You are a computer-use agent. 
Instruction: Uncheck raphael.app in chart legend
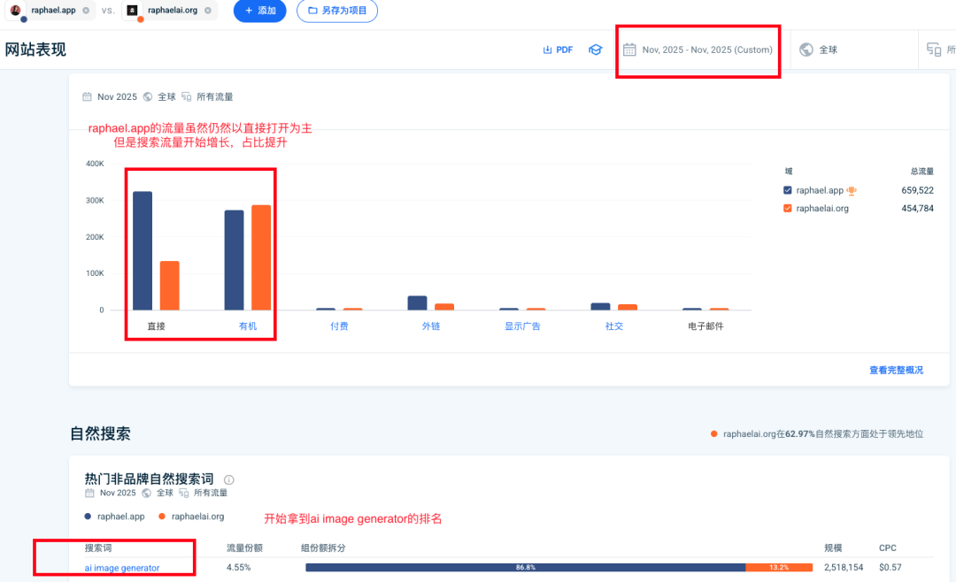[x=788, y=190]
